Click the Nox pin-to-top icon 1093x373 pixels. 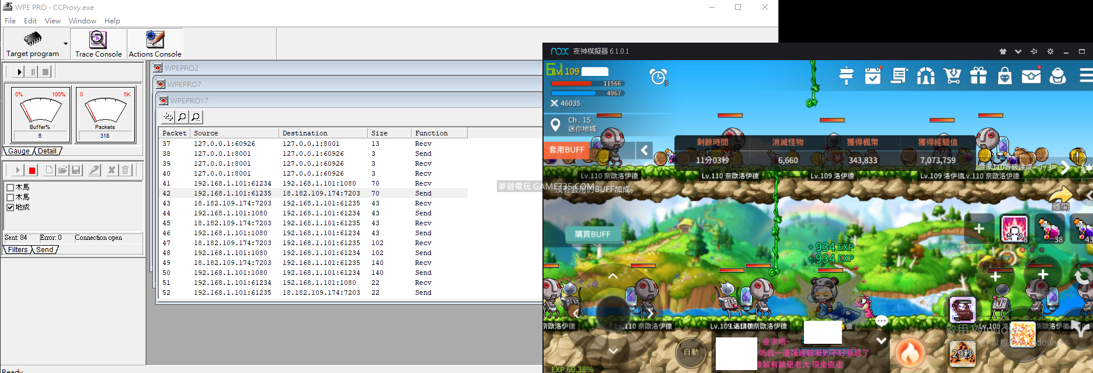click(x=1034, y=51)
